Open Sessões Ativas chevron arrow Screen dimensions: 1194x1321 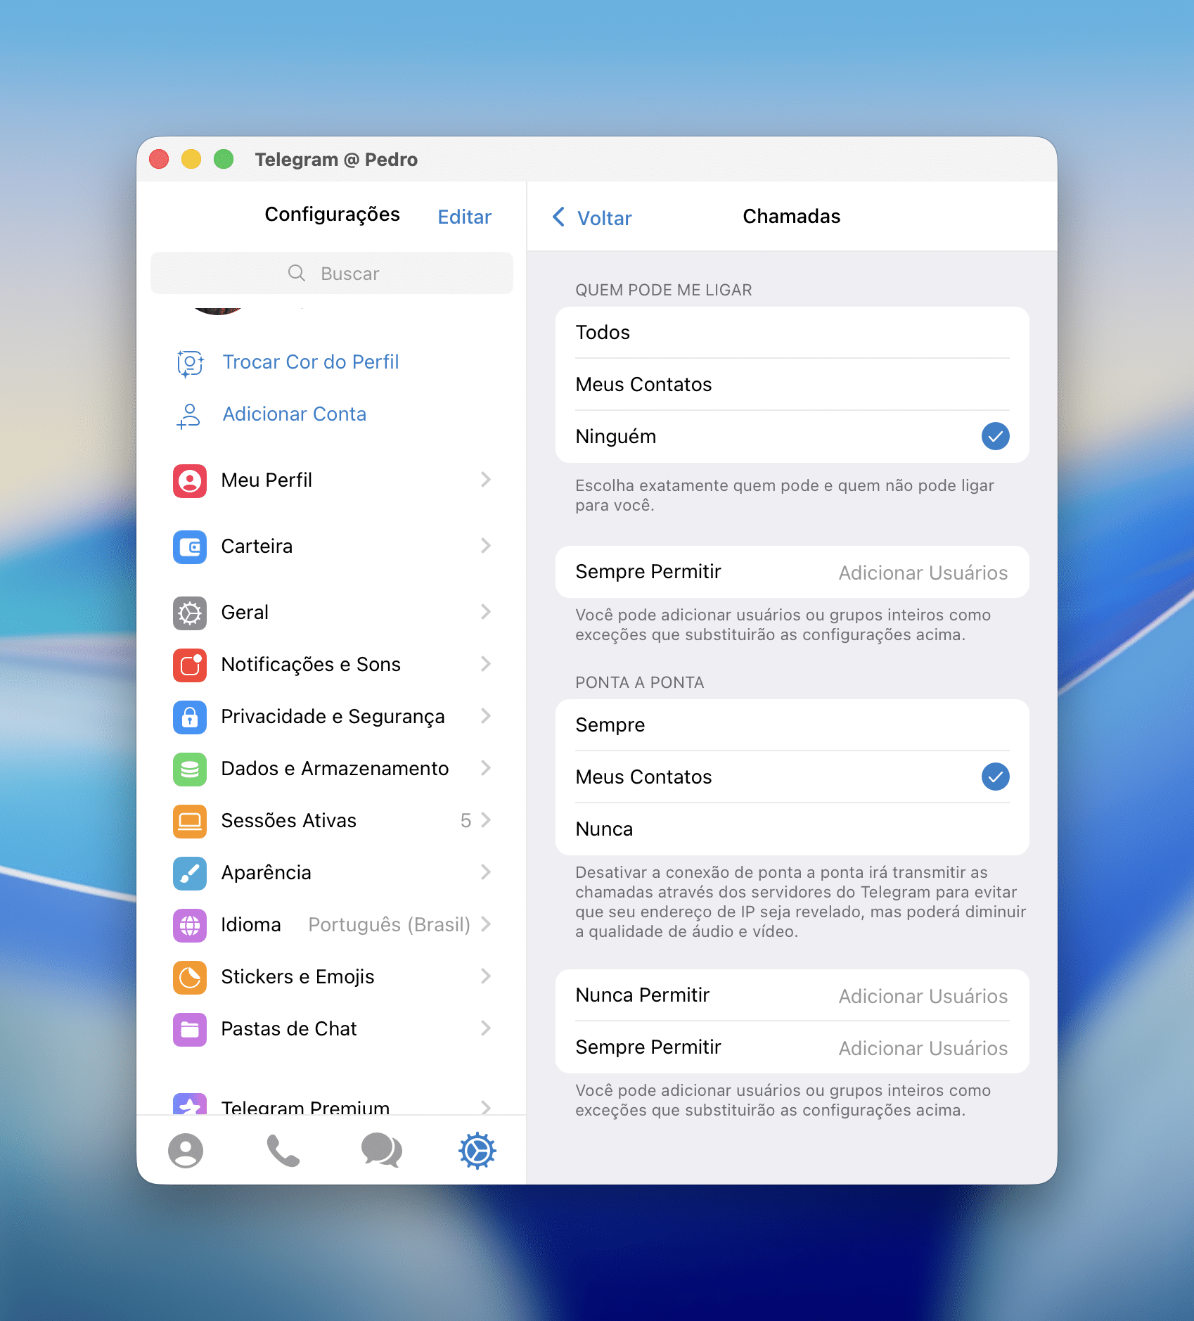486,820
